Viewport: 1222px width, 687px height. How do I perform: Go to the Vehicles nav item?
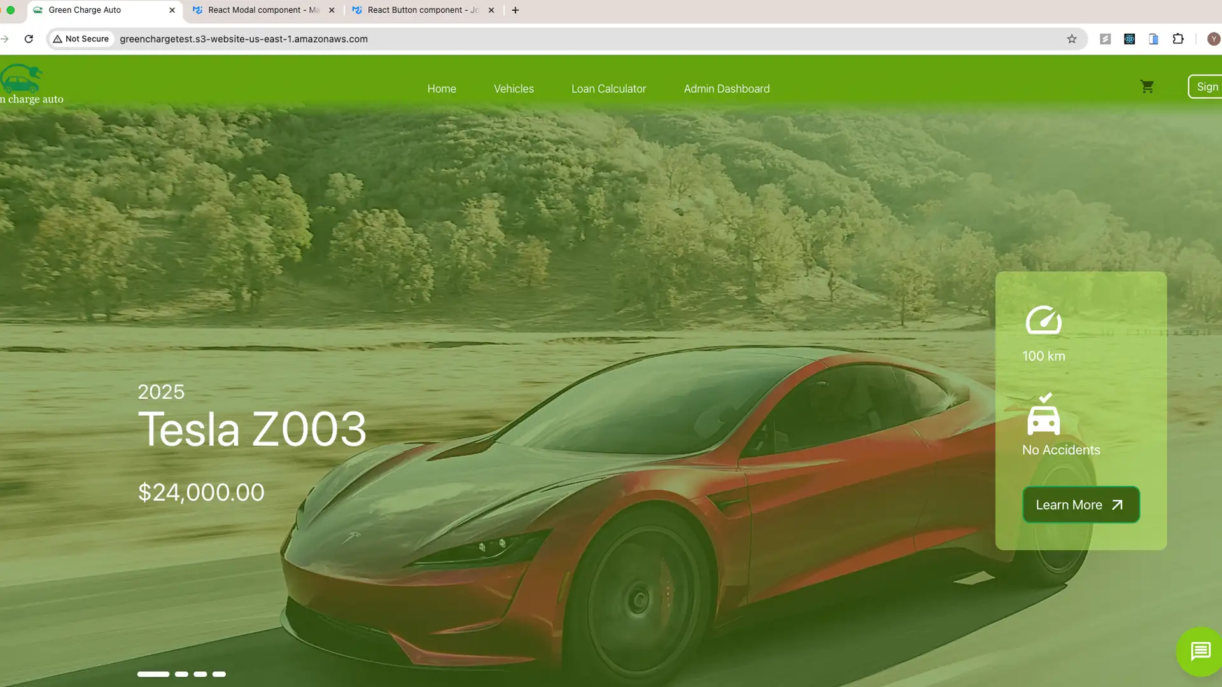click(x=514, y=89)
